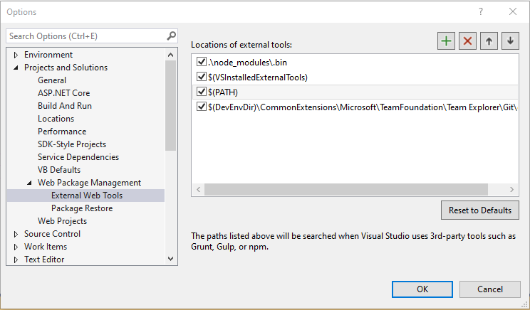Click the question mark help icon
The image size is (530, 310).
pyautogui.click(x=481, y=11)
